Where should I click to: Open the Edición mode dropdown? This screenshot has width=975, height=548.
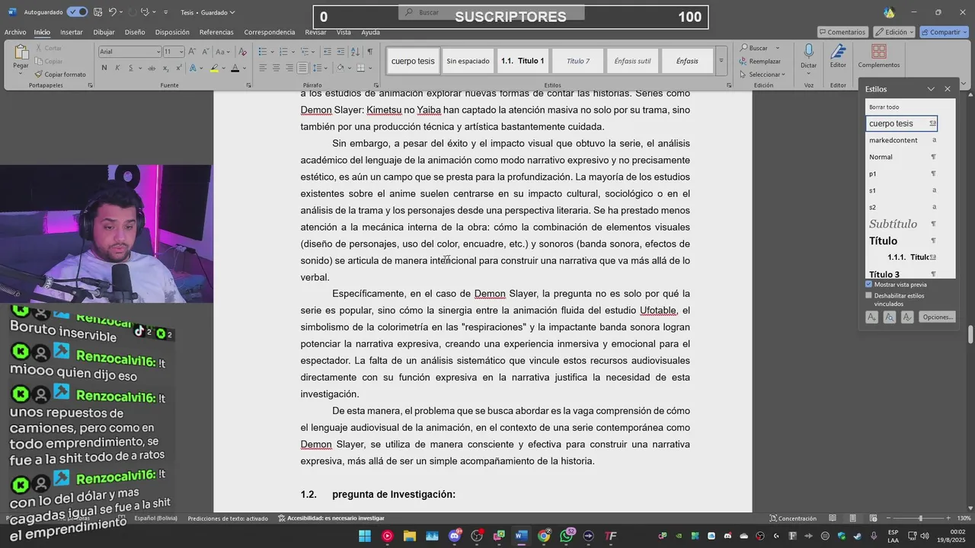pos(894,32)
